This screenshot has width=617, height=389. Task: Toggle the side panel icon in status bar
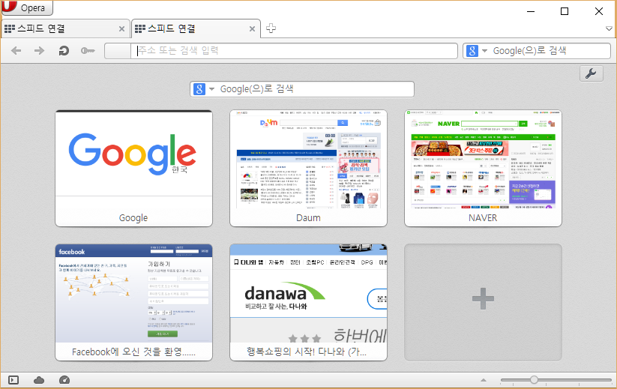click(13, 380)
